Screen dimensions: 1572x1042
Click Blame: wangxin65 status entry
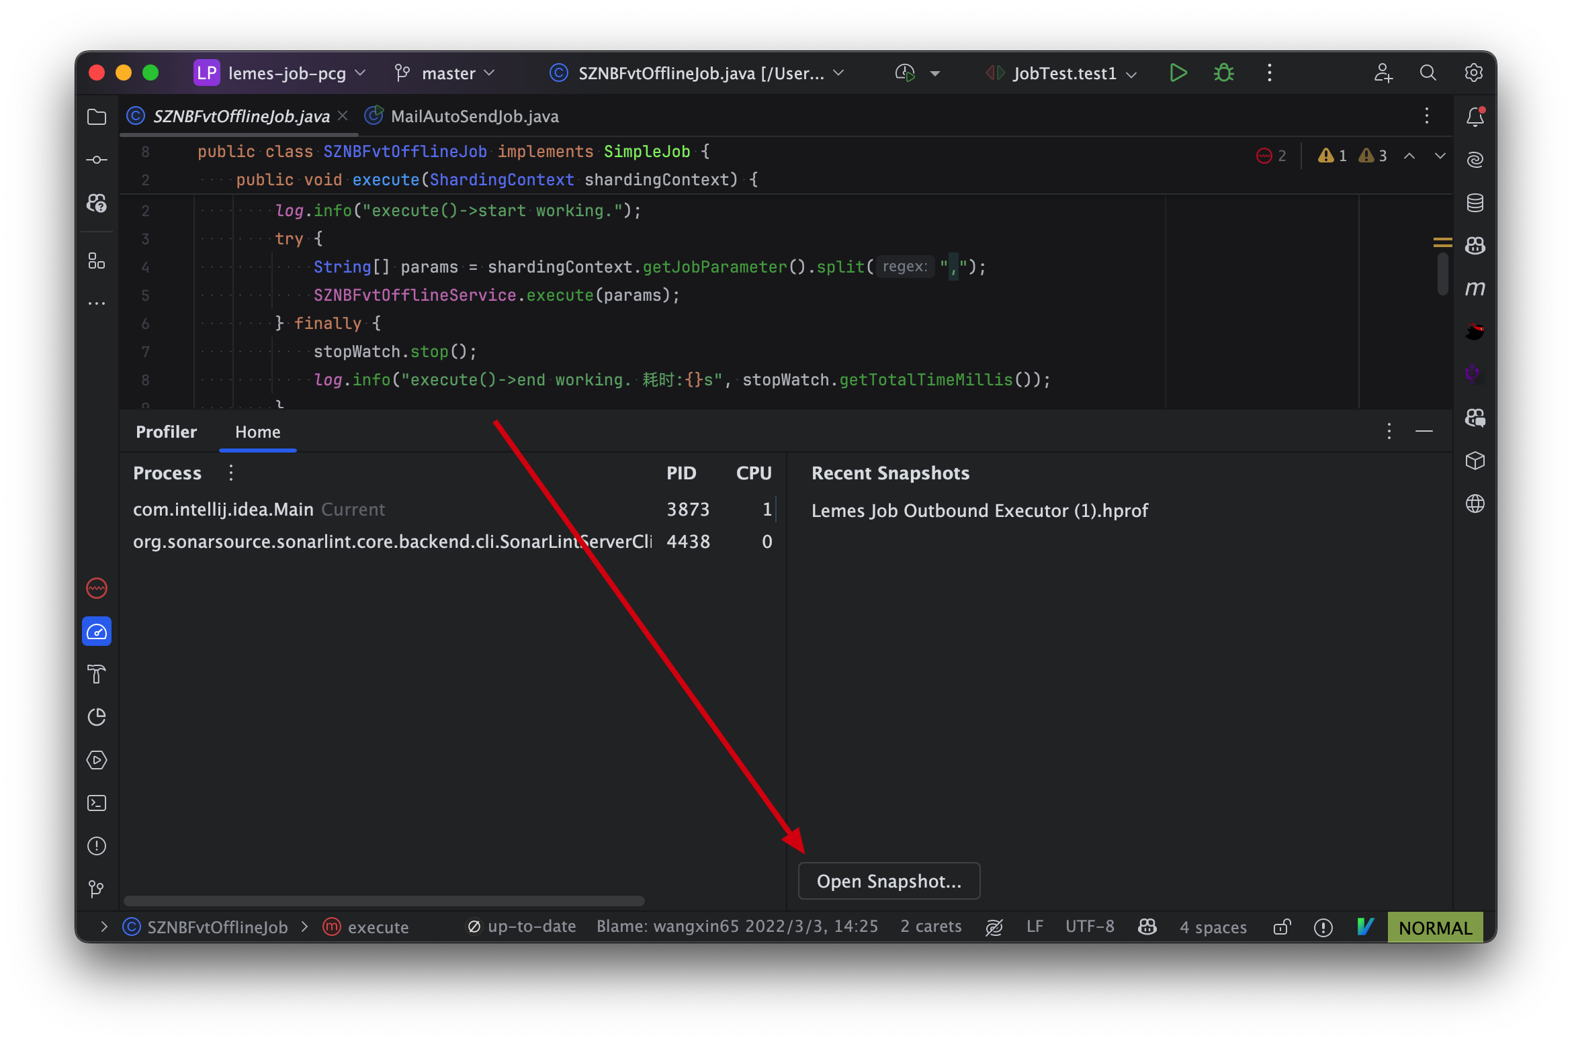738,927
